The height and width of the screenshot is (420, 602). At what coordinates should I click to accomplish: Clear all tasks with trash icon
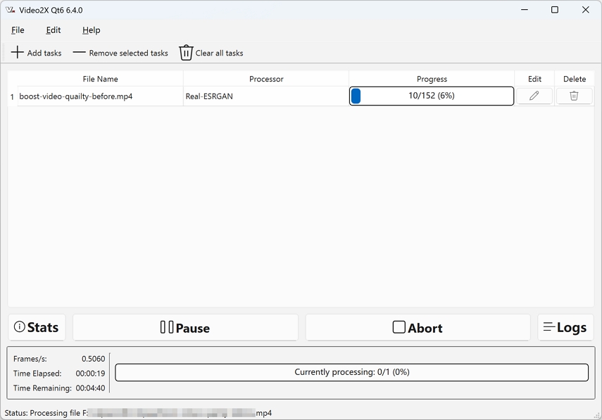tap(211, 53)
